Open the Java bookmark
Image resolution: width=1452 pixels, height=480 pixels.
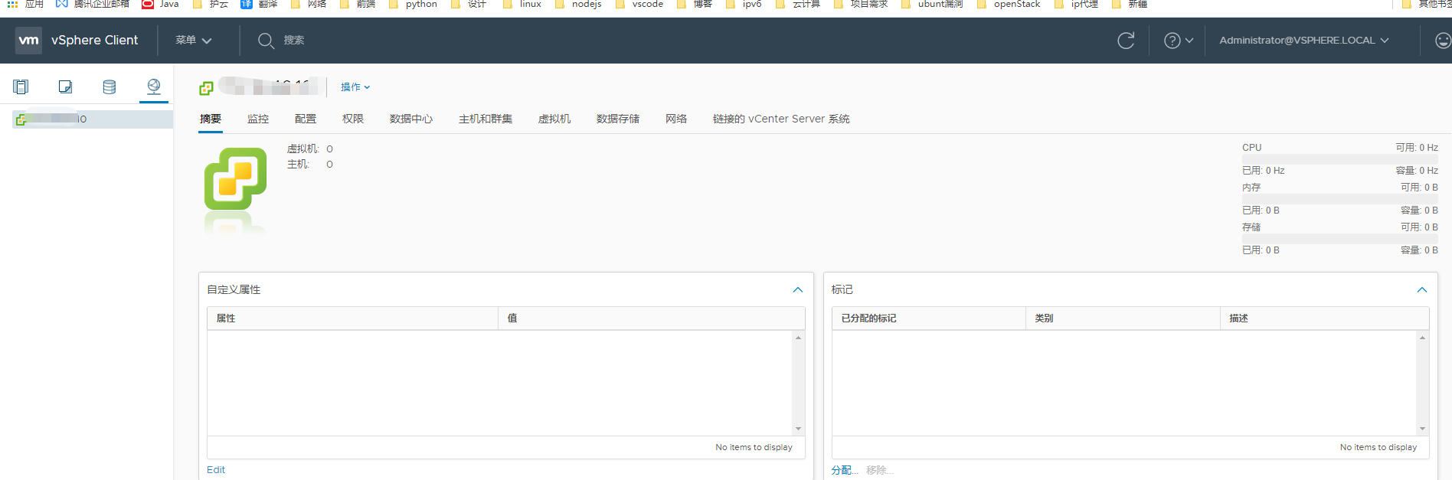[x=160, y=5]
